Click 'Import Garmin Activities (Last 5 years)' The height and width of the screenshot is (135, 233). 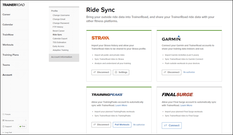pyautogui.click(x=182, y=55)
